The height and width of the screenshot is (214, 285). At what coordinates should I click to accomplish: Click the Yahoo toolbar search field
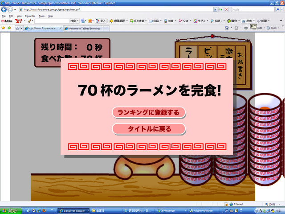[52, 21]
